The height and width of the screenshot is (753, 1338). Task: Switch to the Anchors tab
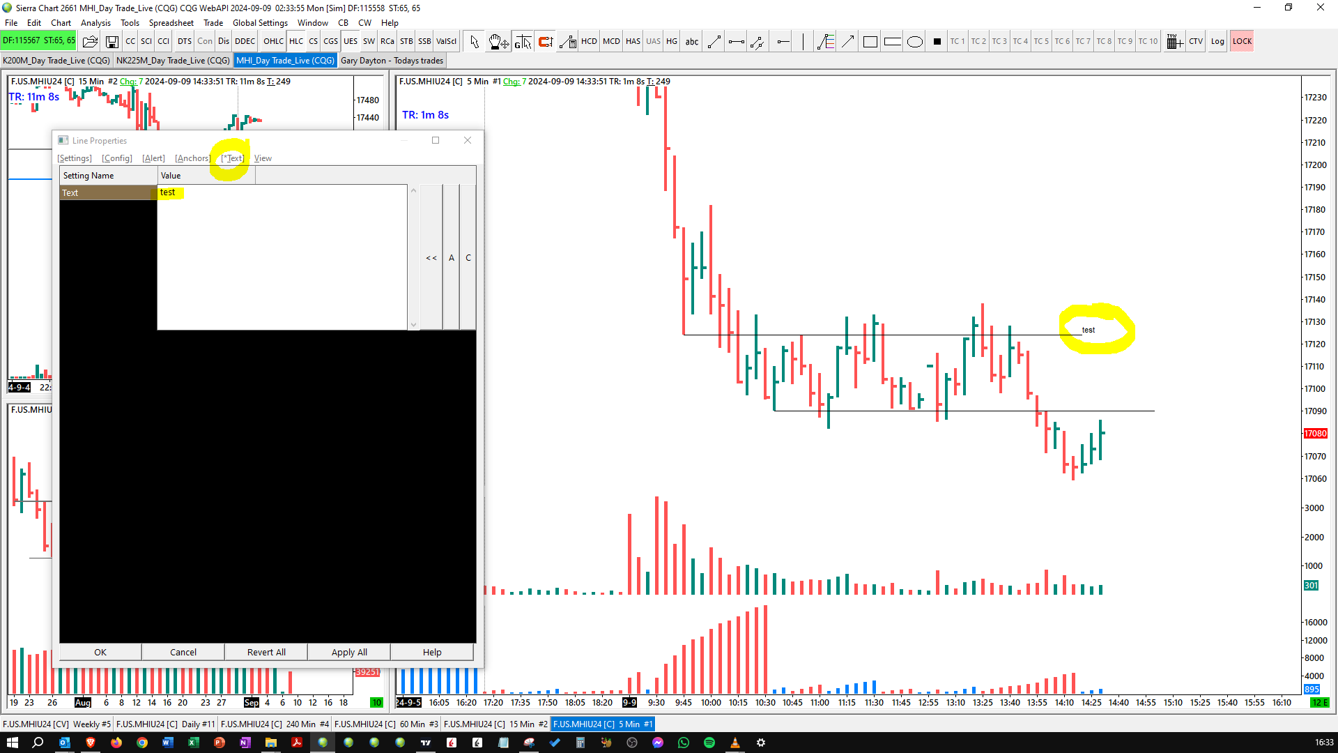point(192,158)
